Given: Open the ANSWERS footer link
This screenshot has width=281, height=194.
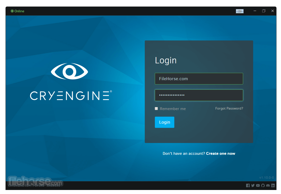Looking at the screenshot, I should click(53, 185).
